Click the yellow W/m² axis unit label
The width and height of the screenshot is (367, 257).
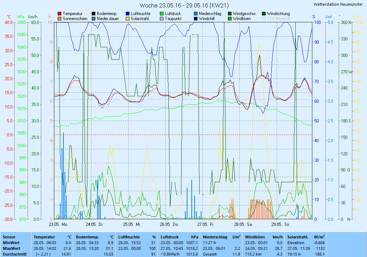pos(357,17)
